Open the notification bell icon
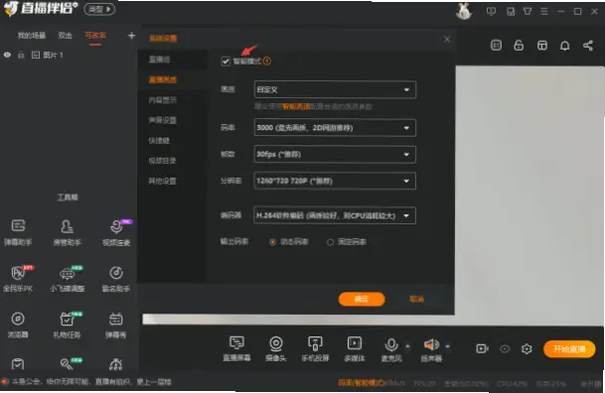The image size is (605, 393). (x=565, y=46)
